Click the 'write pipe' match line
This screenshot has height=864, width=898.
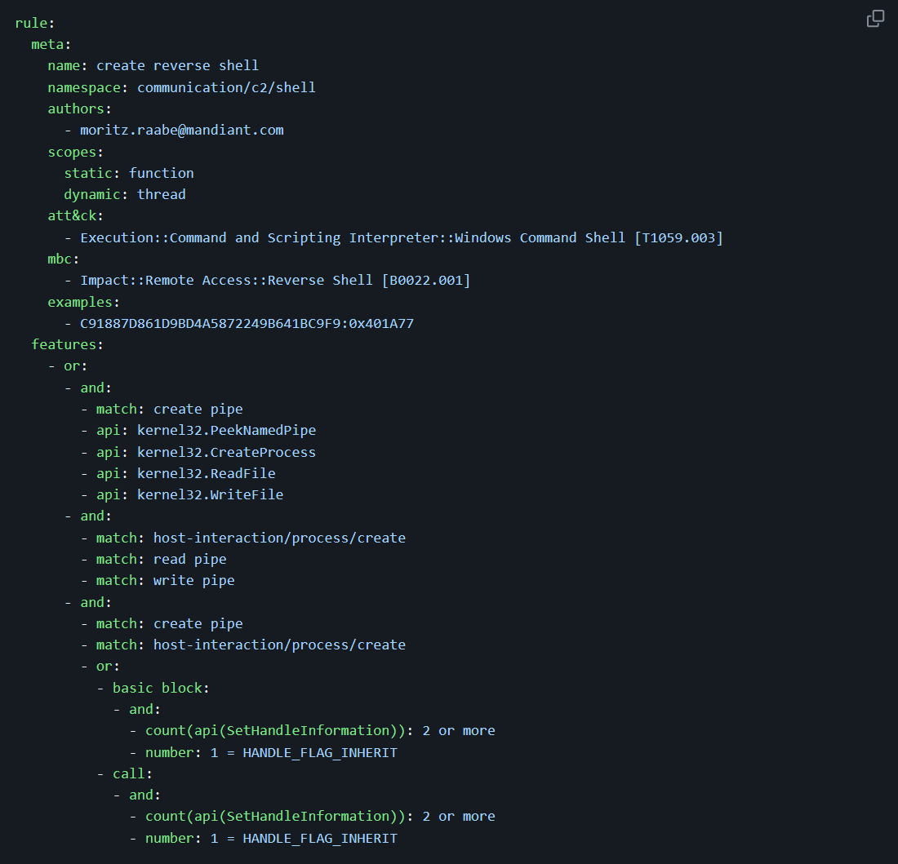tap(193, 580)
